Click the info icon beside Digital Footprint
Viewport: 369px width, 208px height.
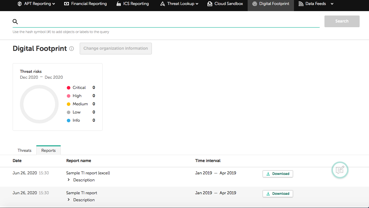pos(72,49)
